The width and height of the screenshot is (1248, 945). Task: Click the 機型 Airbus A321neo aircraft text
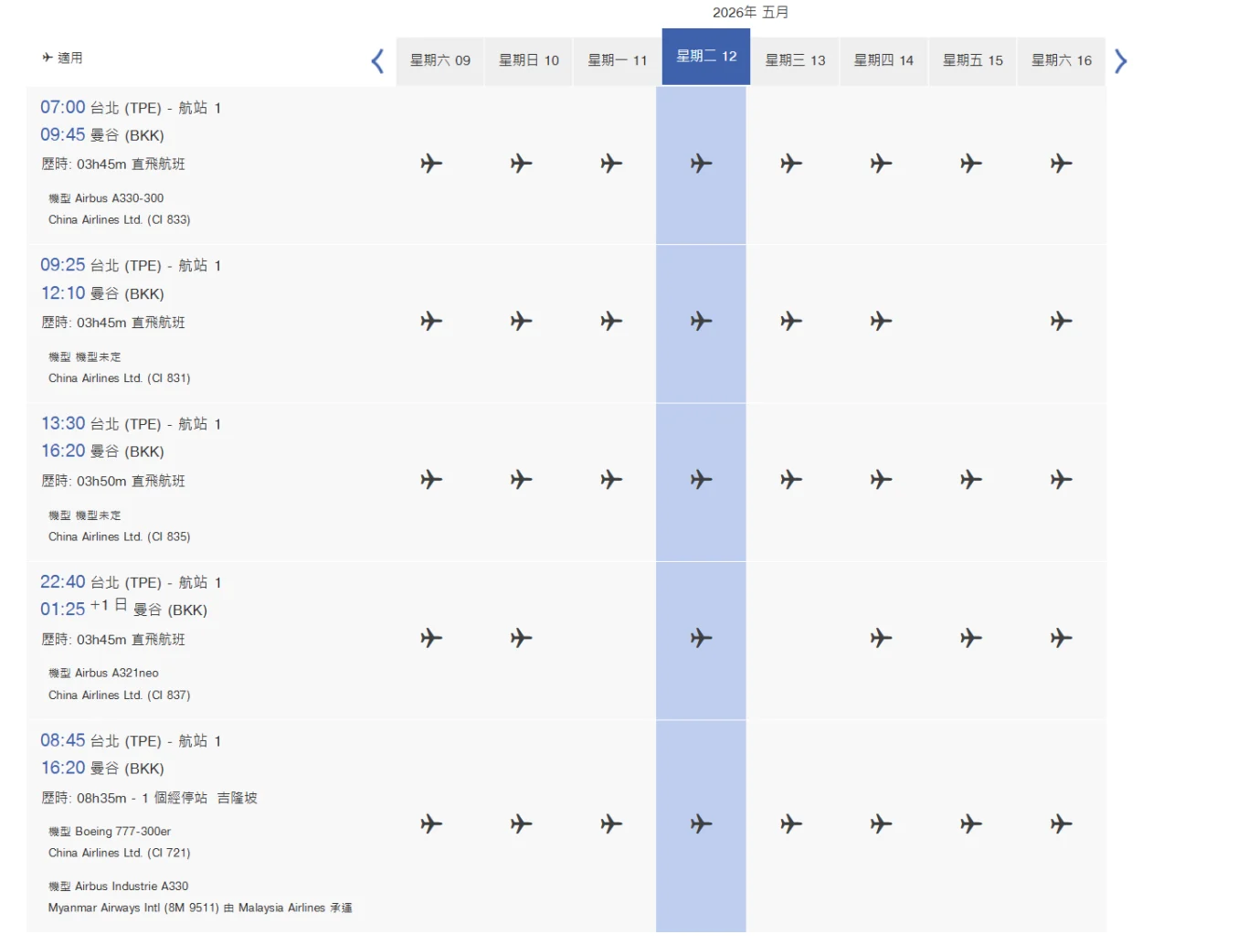[103, 673]
